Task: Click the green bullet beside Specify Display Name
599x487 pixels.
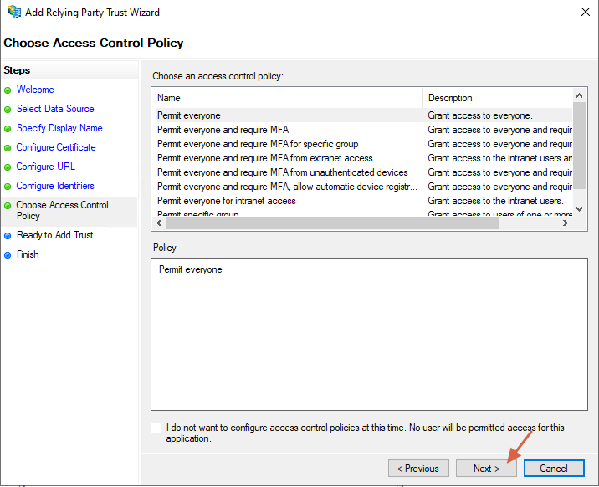Action: (x=8, y=129)
